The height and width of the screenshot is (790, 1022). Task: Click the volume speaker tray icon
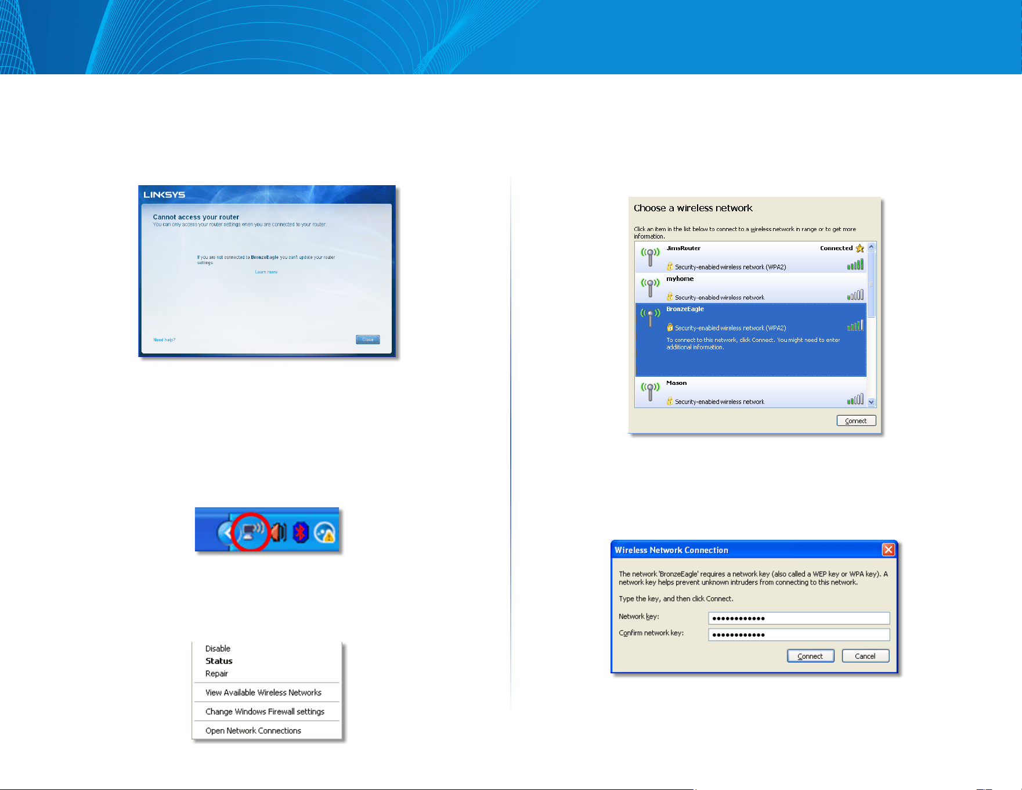click(x=279, y=532)
